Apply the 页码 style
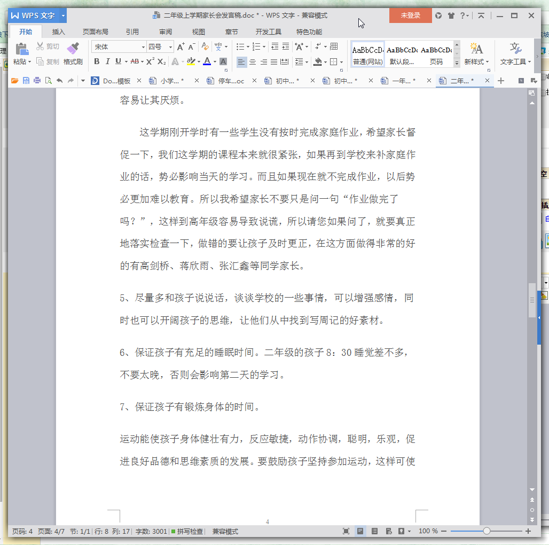 click(x=436, y=54)
